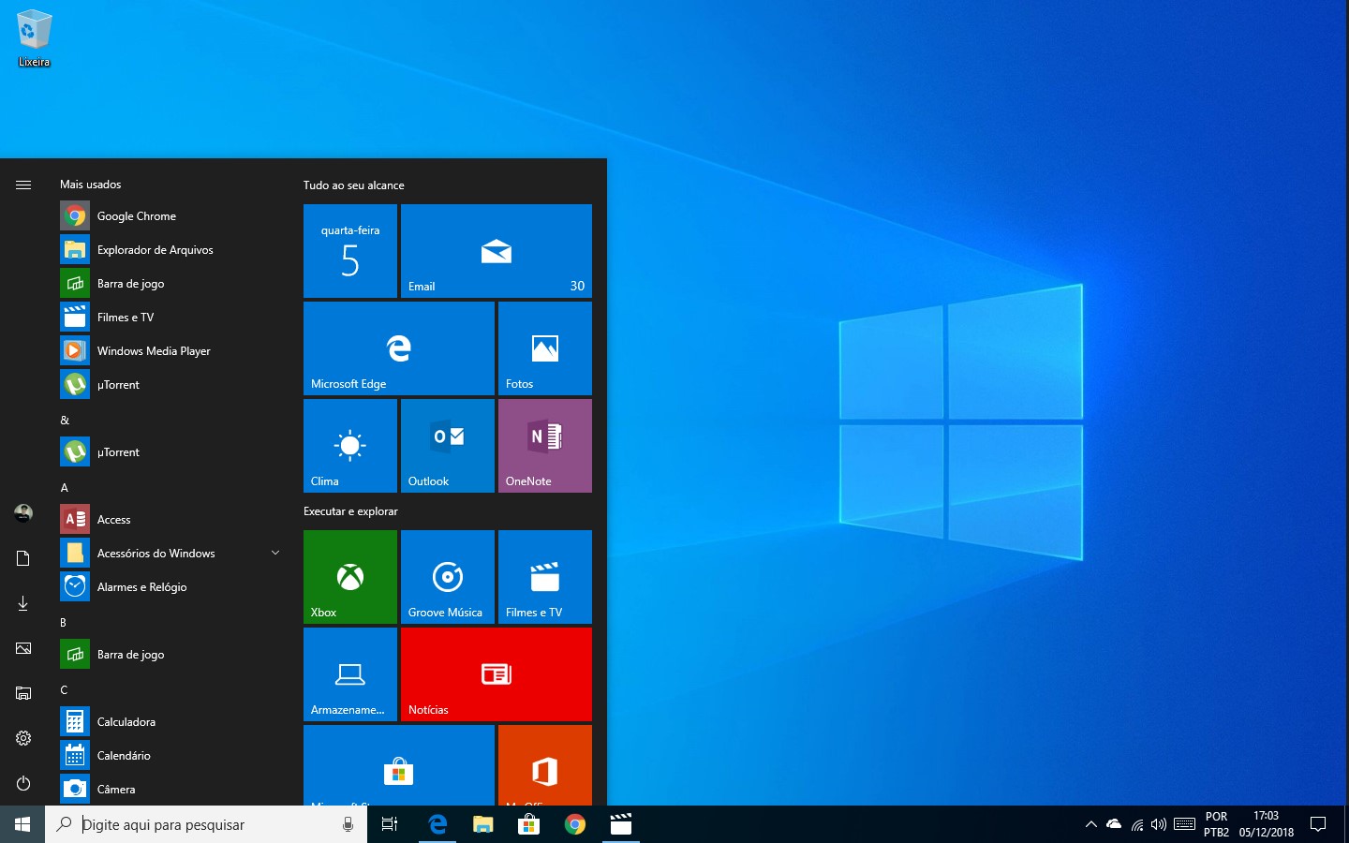1349x843 pixels.
Task: Open the Email tile
Action: click(497, 251)
